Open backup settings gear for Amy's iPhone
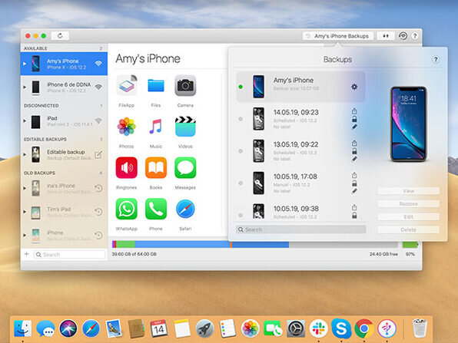This screenshot has width=458, height=343. 354,87
